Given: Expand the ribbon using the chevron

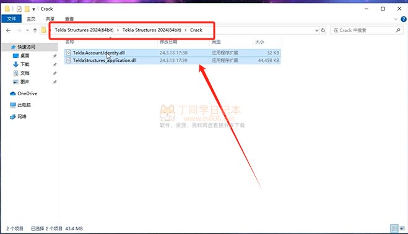Looking at the screenshot, I should tap(396, 19).
